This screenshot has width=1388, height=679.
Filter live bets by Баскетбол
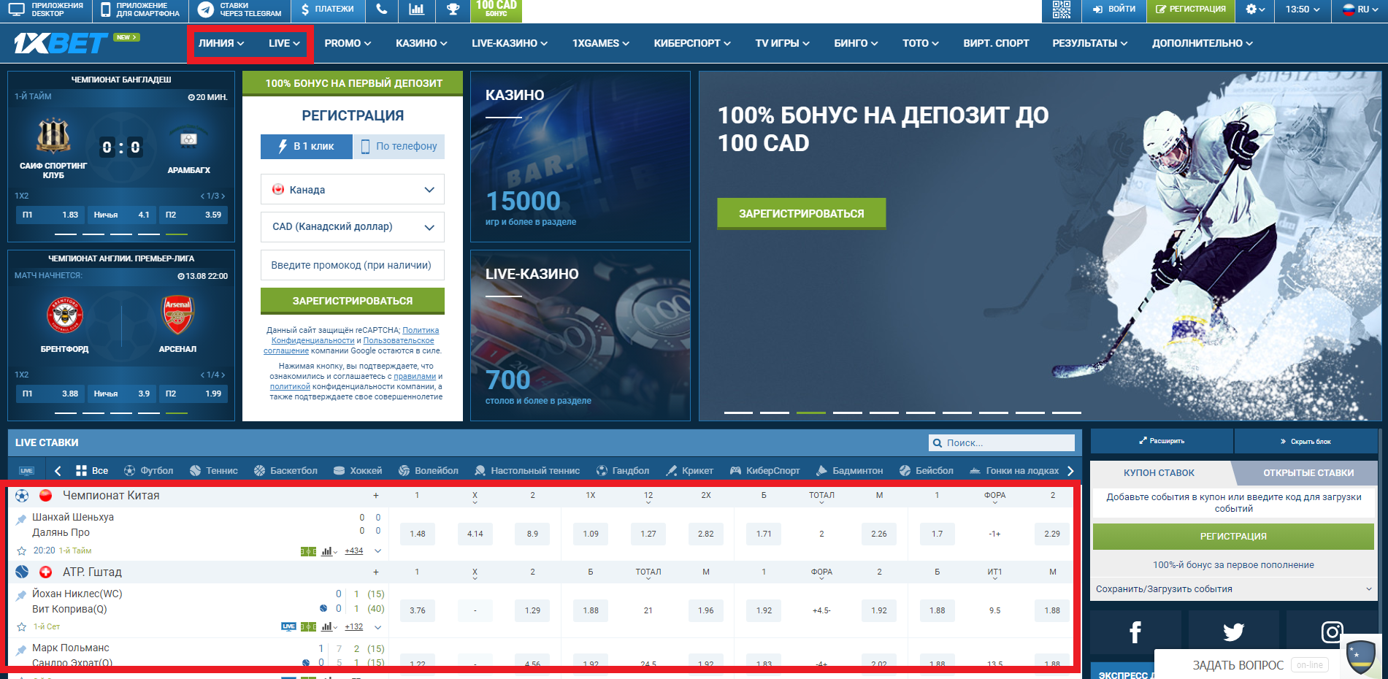tap(285, 471)
